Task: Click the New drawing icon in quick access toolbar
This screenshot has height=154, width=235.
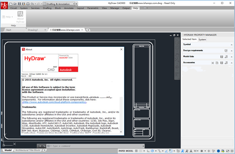Action: pyautogui.click(x=11, y=4)
